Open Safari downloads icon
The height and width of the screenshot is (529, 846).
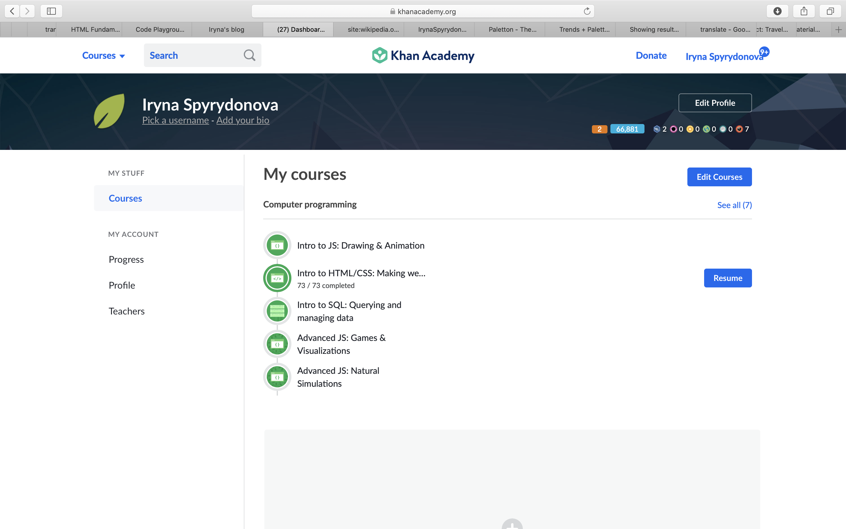coord(777,11)
